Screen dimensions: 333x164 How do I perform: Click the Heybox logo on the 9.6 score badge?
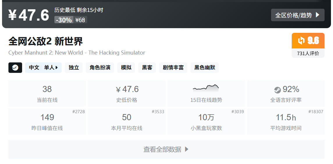[x=301, y=41]
